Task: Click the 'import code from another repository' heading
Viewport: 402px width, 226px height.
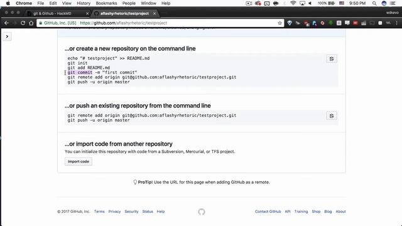Action: [119, 144]
